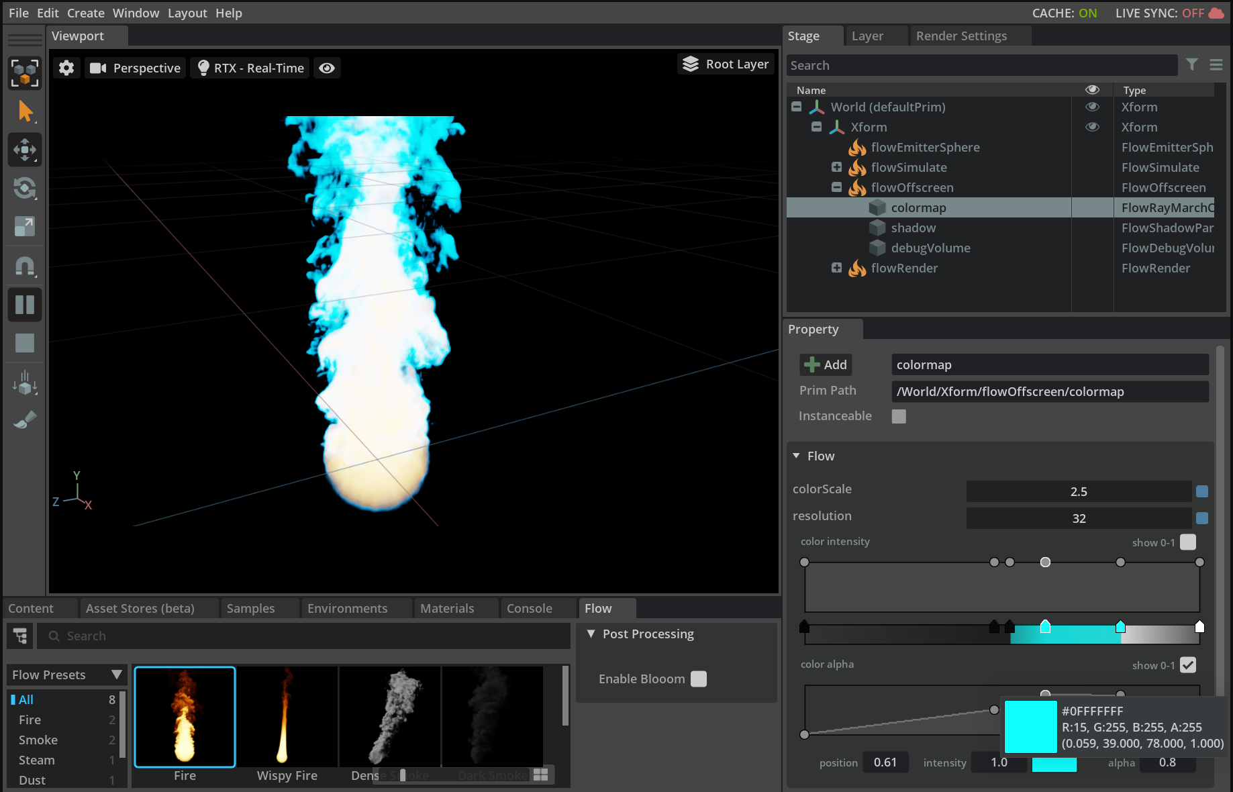This screenshot has width=1233, height=792.
Task: Toggle visibility of World (defaultPrim)
Action: [x=1092, y=107]
